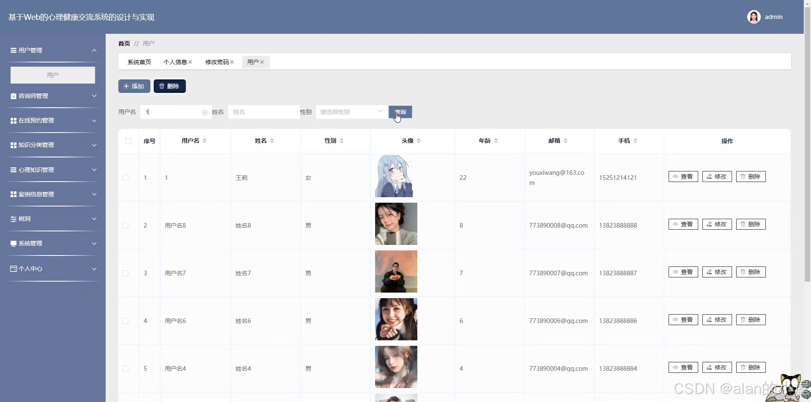Expand the 知识分类管理 section chevron
This screenshot has width=811, height=402.
(x=94, y=145)
